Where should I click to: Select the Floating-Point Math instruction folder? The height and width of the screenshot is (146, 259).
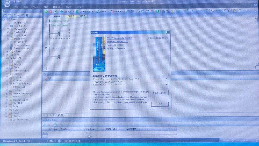point(23,84)
